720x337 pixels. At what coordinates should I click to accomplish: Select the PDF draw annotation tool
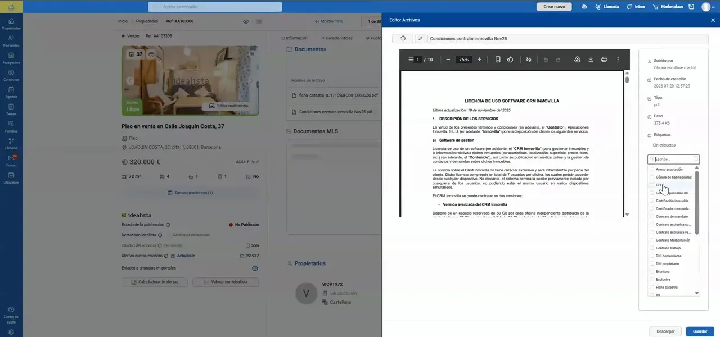pos(529,60)
